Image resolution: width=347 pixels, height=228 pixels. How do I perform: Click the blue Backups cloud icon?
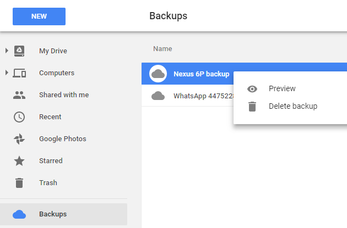coord(19,214)
